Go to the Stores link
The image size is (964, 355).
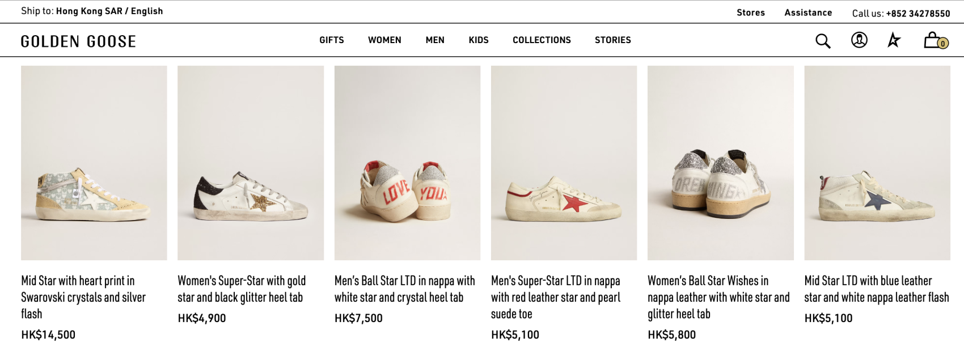click(751, 12)
